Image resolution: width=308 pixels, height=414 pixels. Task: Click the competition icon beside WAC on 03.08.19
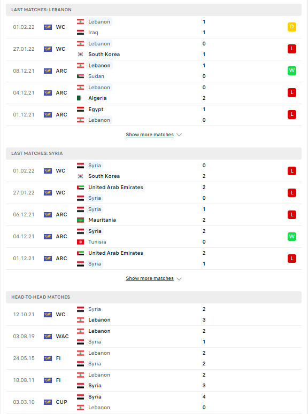pos(48,337)
